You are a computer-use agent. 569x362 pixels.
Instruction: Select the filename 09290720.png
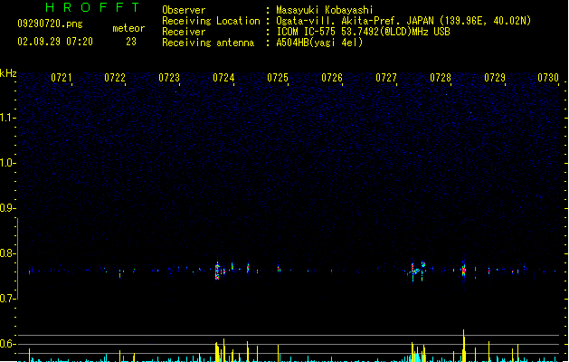[x=50, y=24]
